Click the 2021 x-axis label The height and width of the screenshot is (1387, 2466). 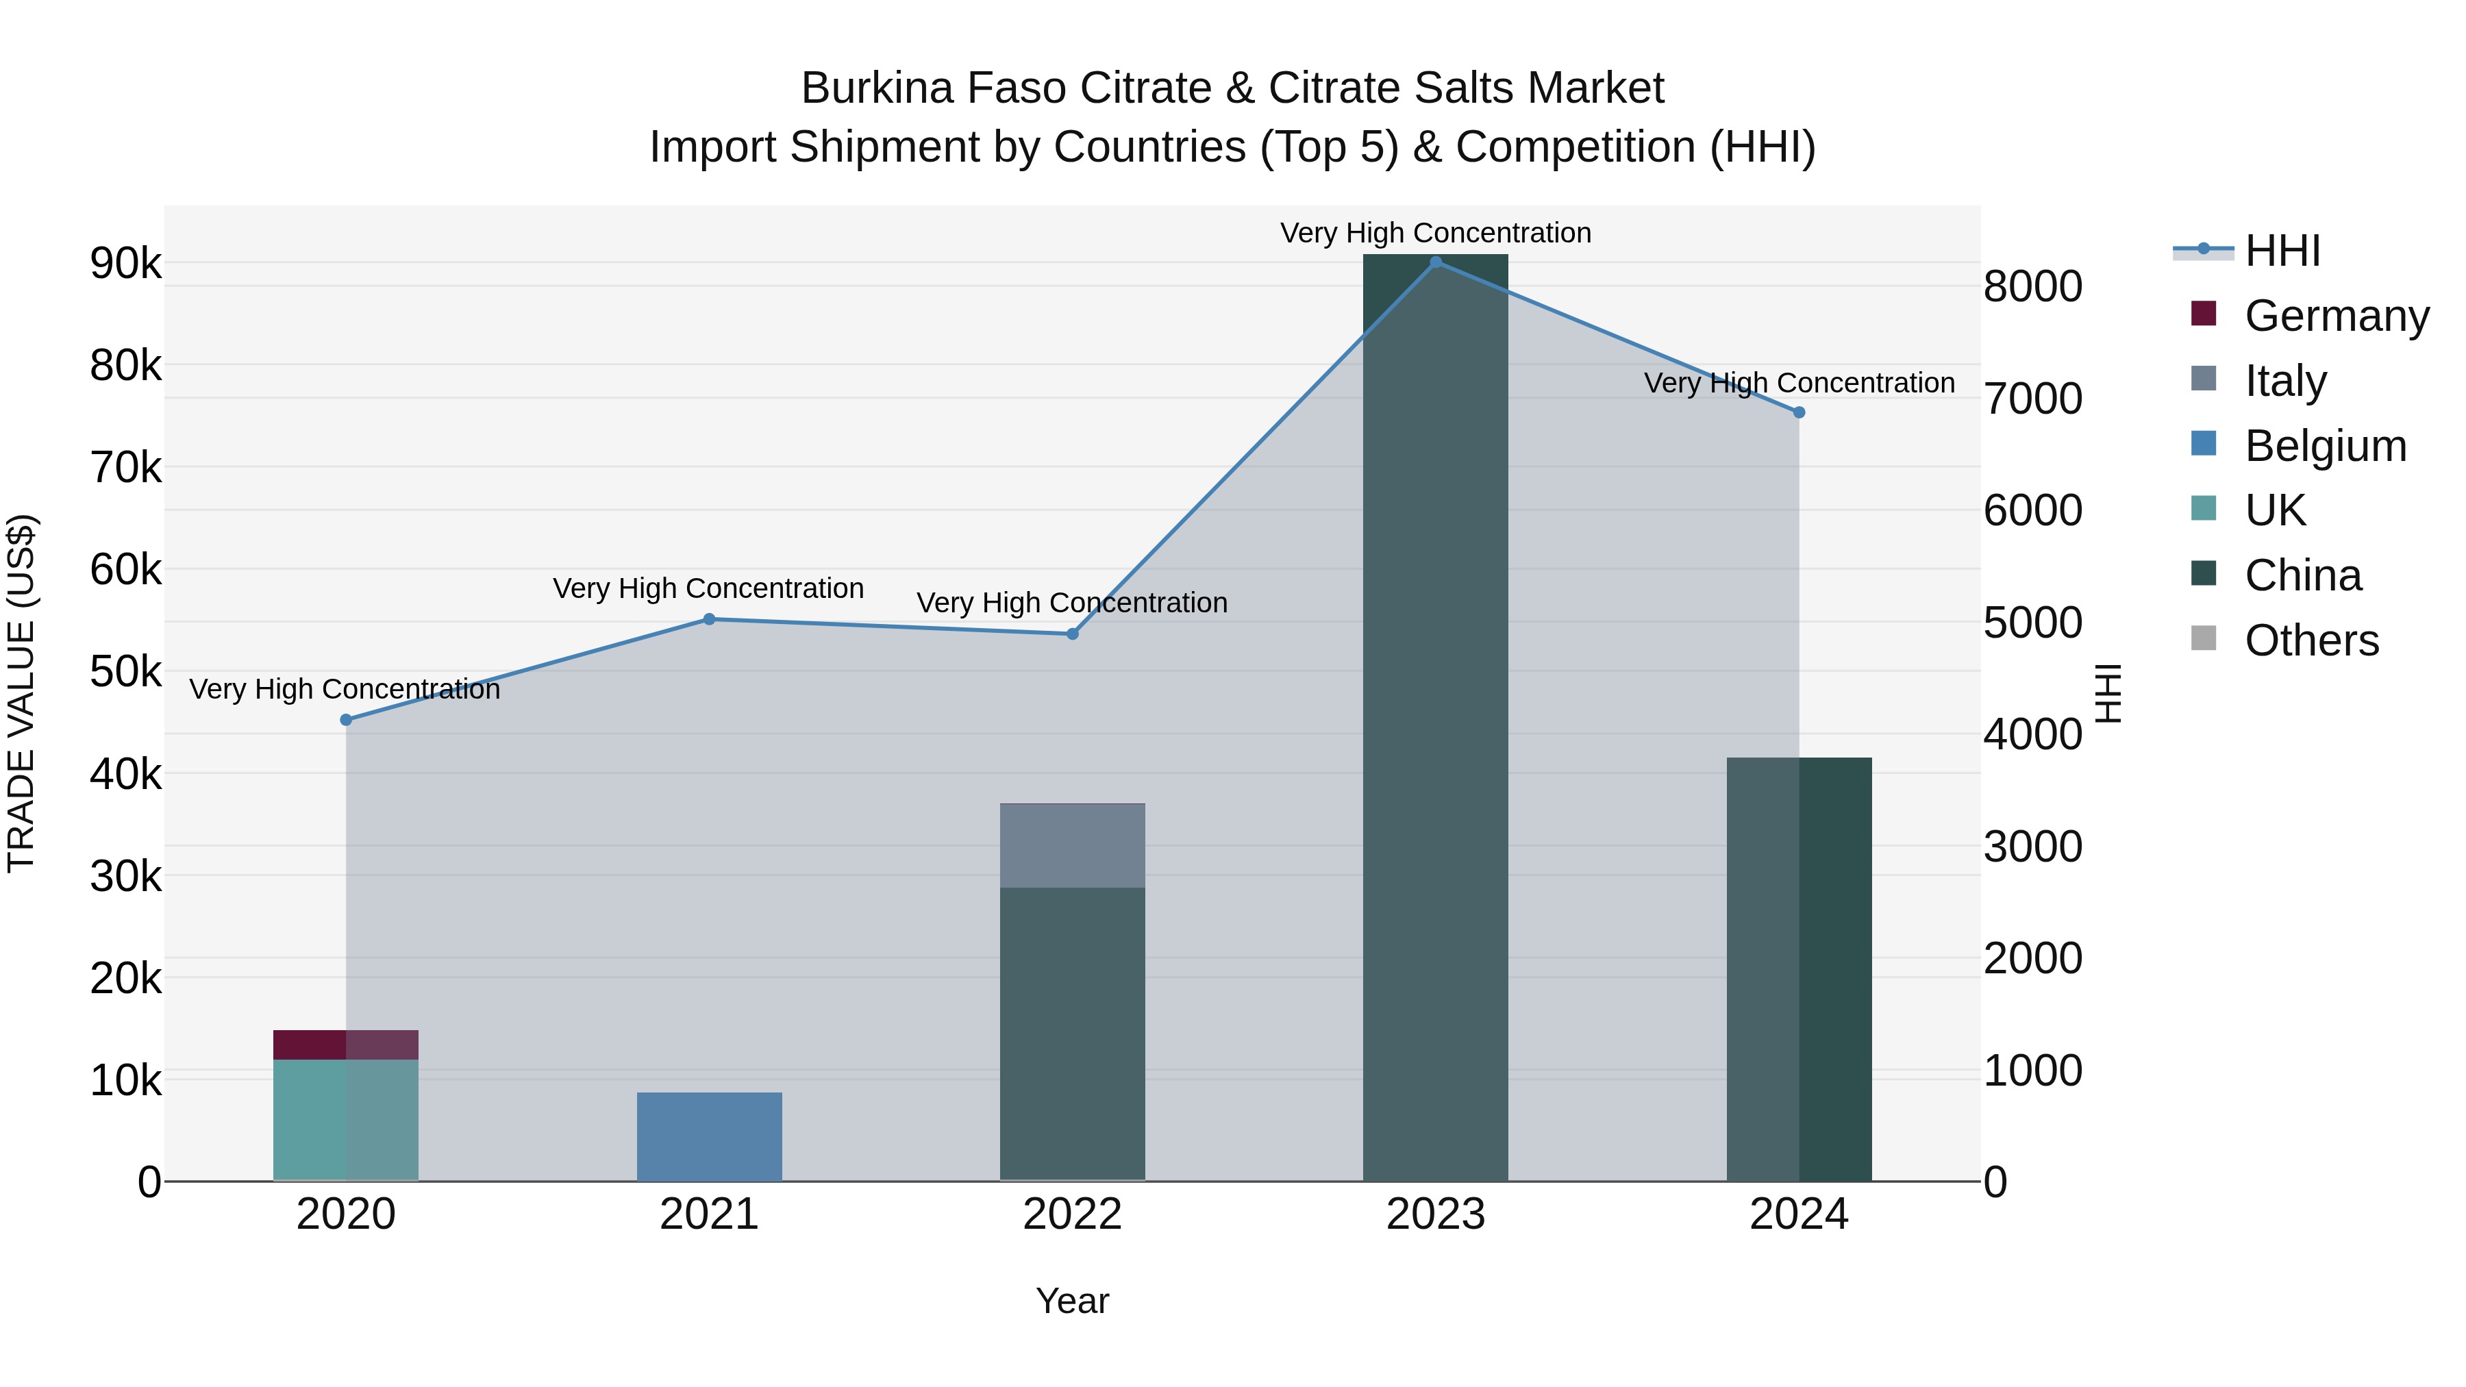tap(710, 1214)
